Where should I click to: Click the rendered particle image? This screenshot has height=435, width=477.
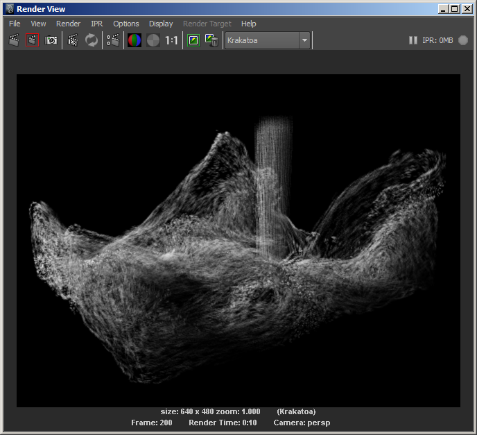[238, 241]
